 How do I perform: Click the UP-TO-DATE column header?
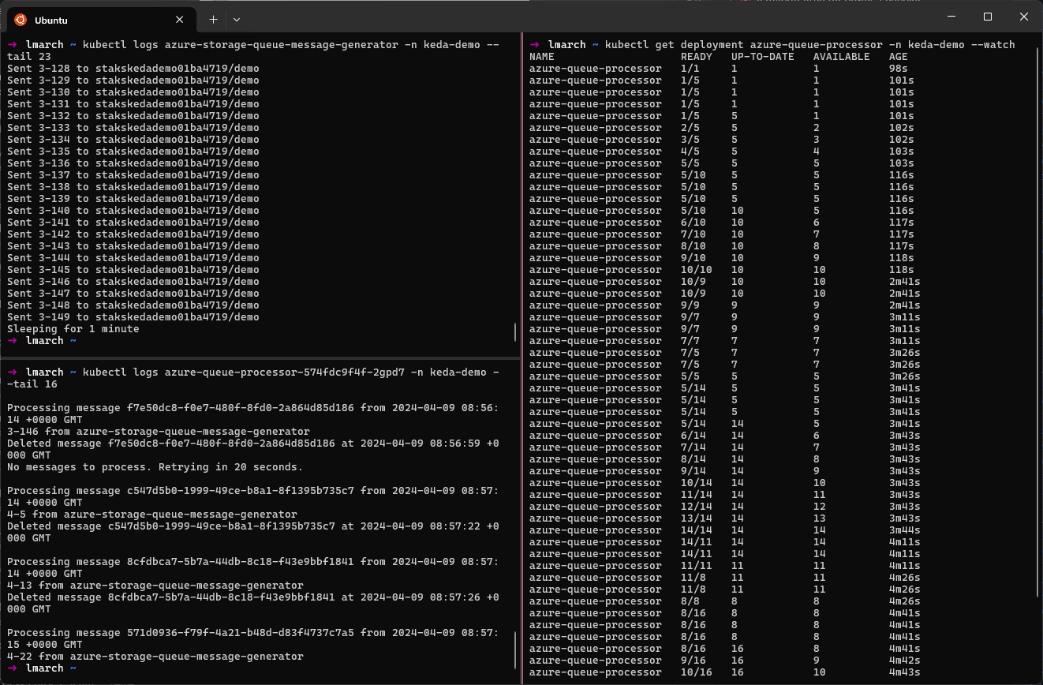[763, 57]
